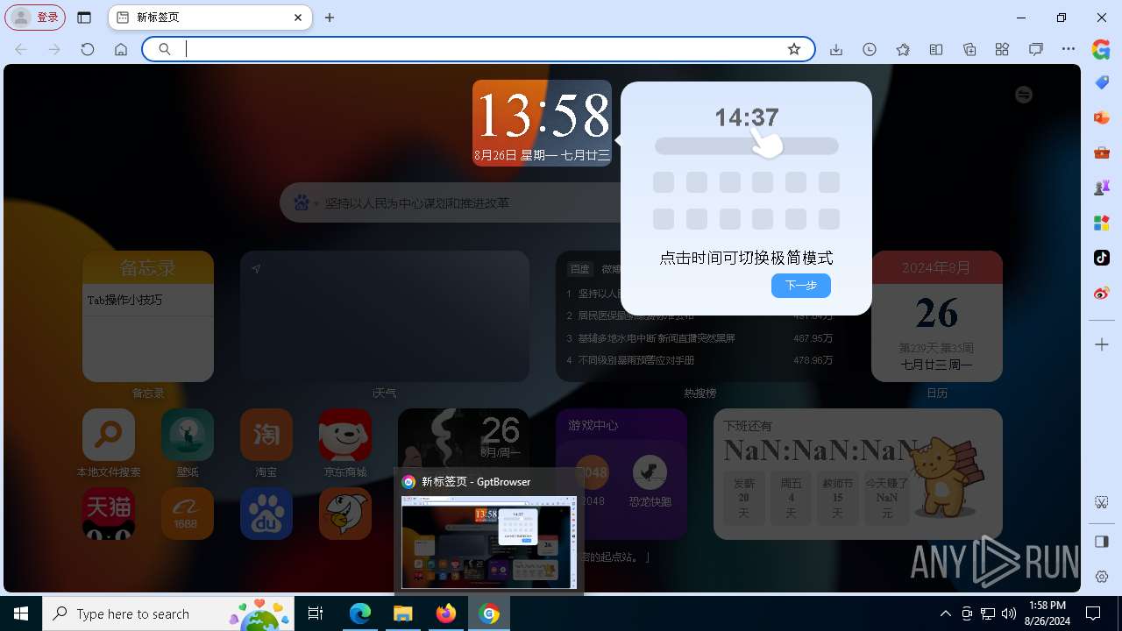1122x631 pixels.
Task: Click the colorful G sidebar button
Action: click(1102, 50)
